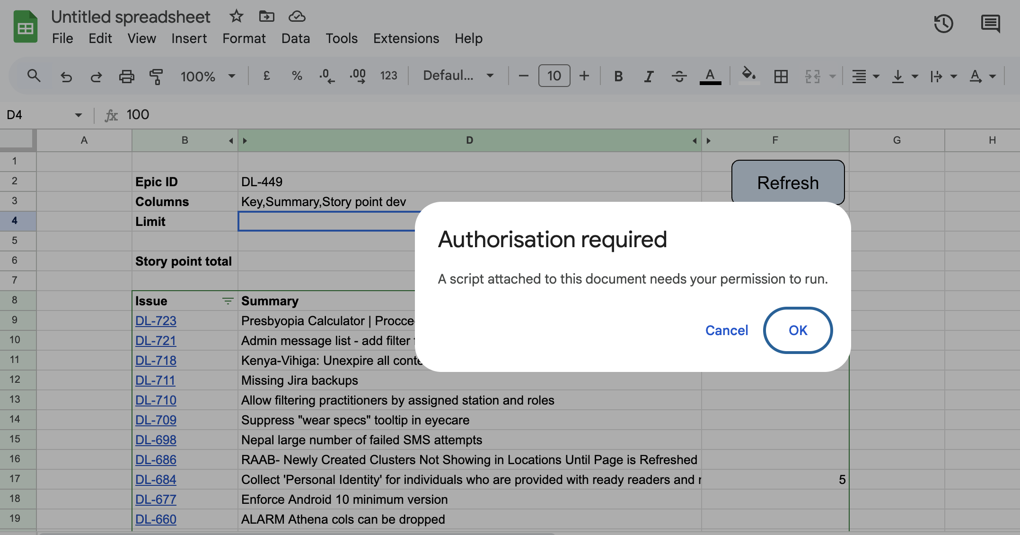Click the text color underline A icon
Screen dimensions: 1020x535
[x=711, y=76]
